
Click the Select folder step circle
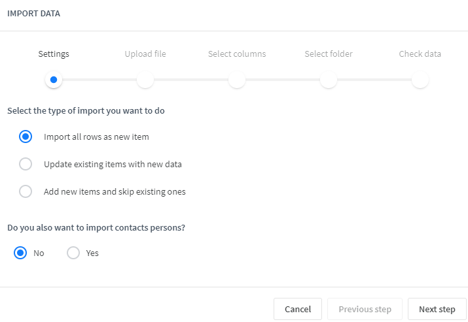(x=329, y=80)
